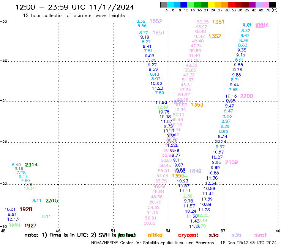Select the 56.91 pink wave value

pos(151,218)
